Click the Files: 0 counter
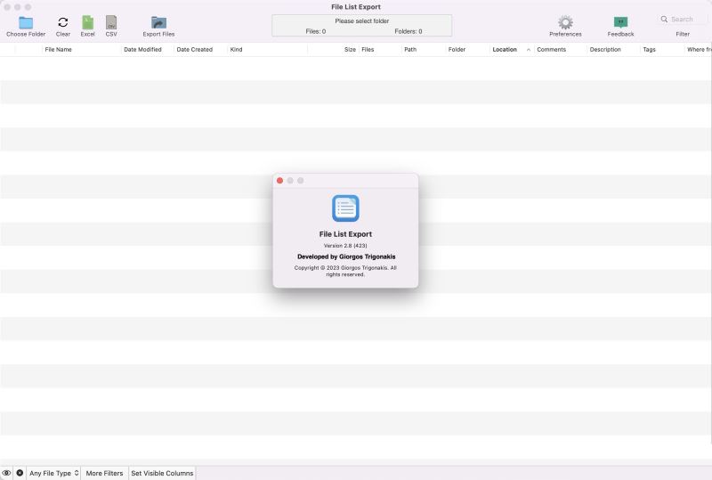The height and width of the screenshot is (480, 712). 316,31
